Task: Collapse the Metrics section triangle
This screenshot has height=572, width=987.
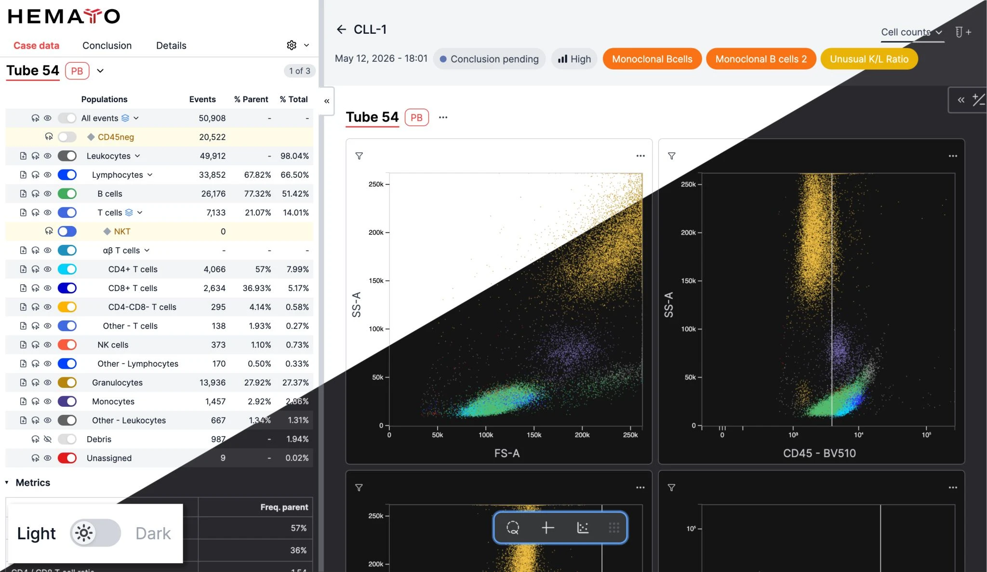Action: coord(7,482)
